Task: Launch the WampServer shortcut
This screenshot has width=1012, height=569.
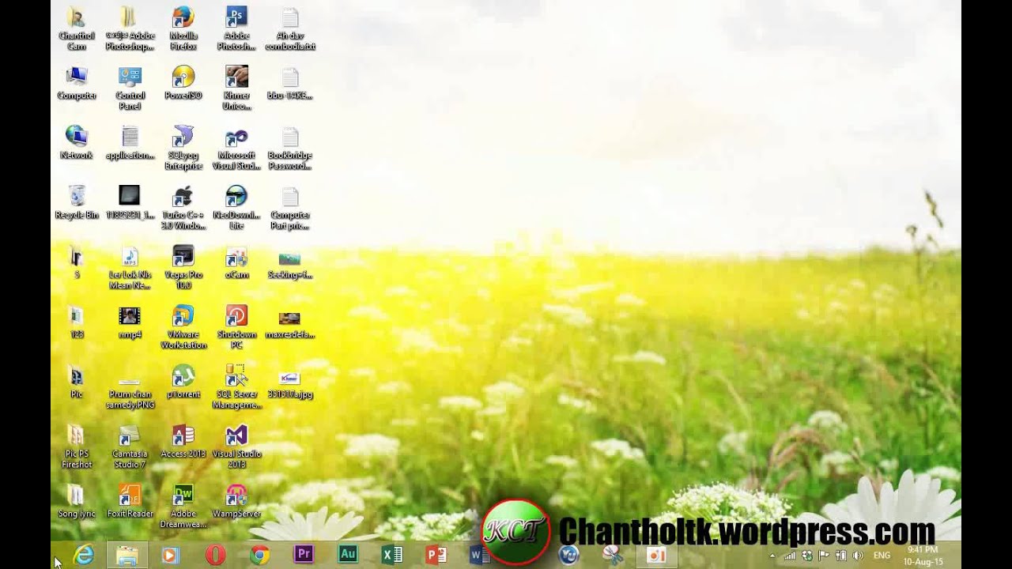Action: (236, 501)
